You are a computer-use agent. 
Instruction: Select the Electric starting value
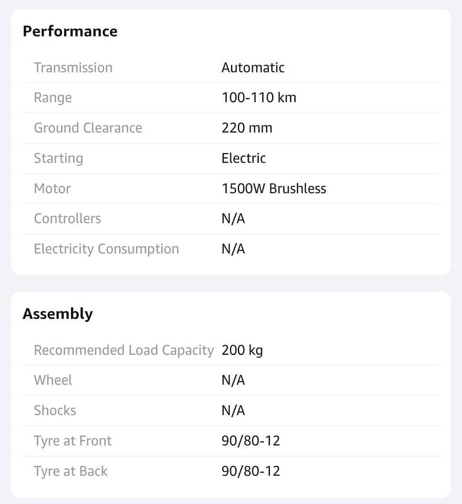pyautogui.click(x=244, y=158)
